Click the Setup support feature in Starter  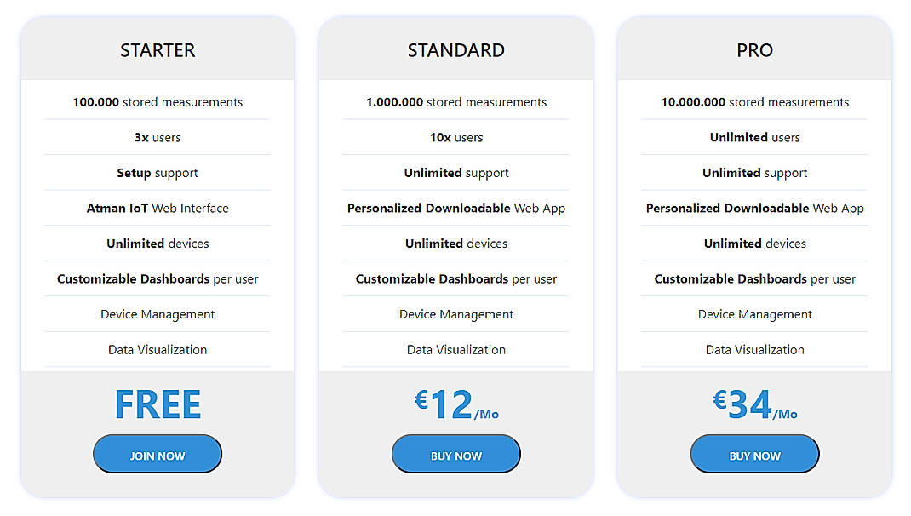point(158,172)
